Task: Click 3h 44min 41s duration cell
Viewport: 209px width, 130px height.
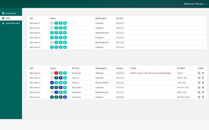Action: (183, 97)
